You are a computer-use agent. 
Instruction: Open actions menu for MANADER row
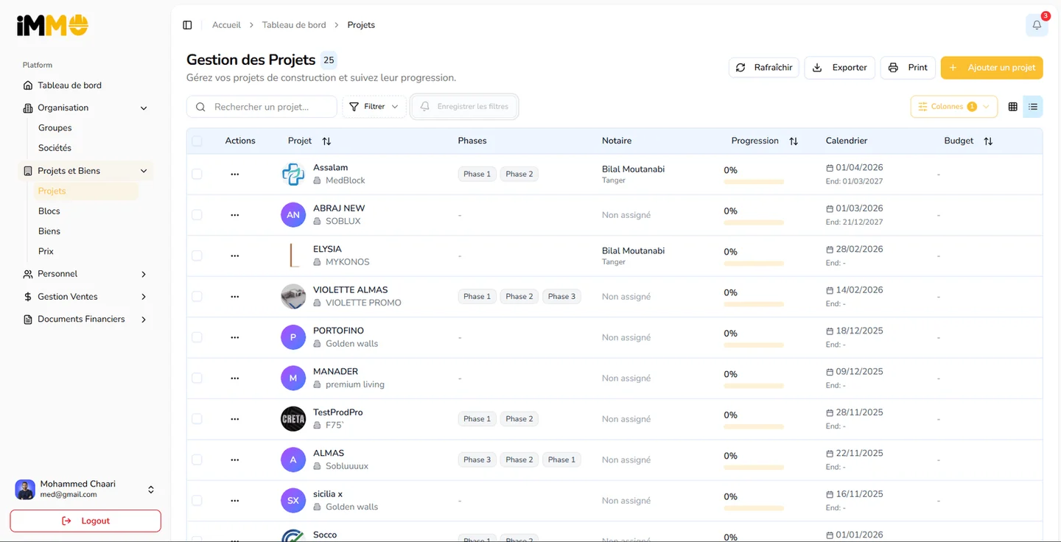point(234,378)
